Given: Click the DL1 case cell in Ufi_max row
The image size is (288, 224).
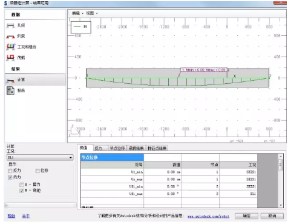Looking at the screenshot, I should [x=238, y=194].
